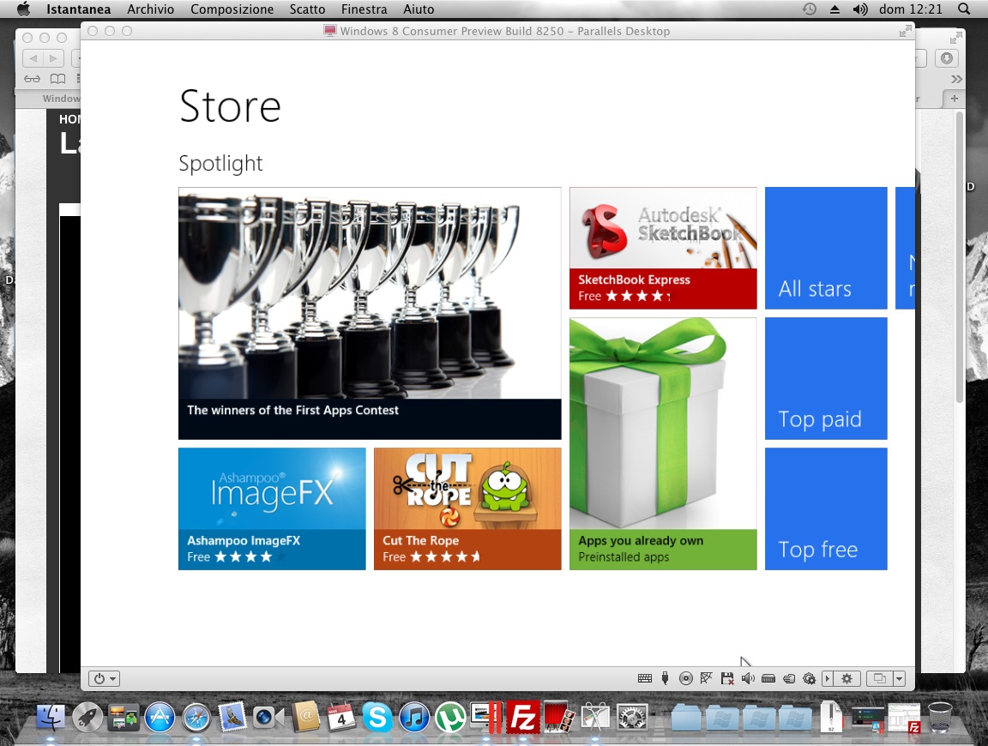Image resolution: width=988 pixels, height=746 pixels.
Task: Open iTunes from the Dock
Action: 414,718
